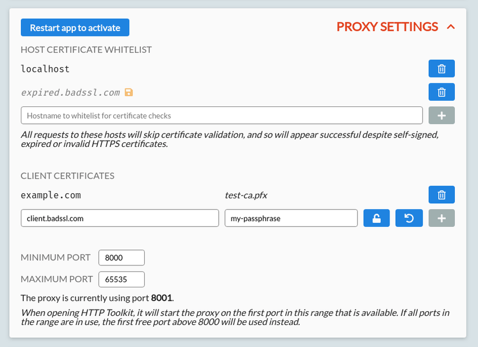The image size is (478, 347).
Task: Click the example.com certificate host
Action: pyautogui.click(x=51, y=195)
